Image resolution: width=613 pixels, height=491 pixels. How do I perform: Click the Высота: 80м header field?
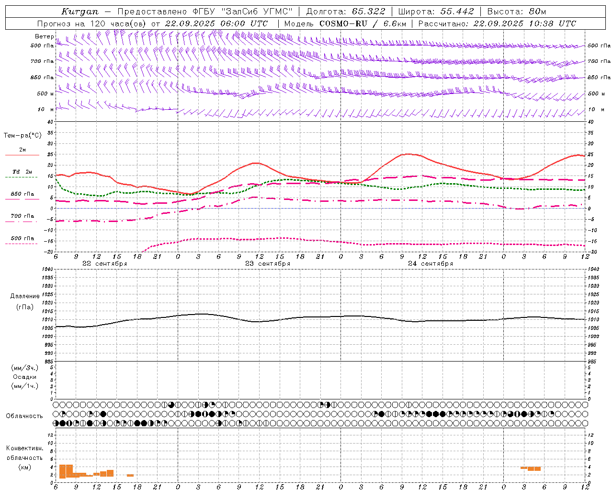(x=516, y=12)
